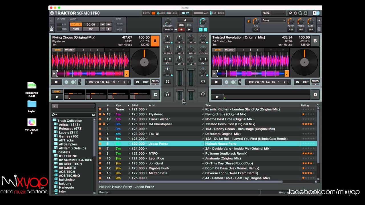Expand deck A ACTIVE panel arrow

(155, 84)
